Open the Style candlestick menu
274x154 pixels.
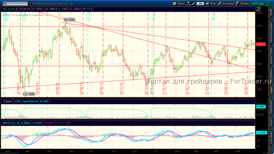click(211, 4)
